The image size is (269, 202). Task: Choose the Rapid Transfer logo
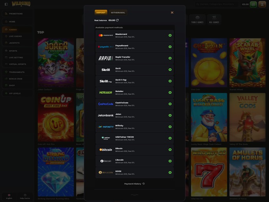[106, 59]
